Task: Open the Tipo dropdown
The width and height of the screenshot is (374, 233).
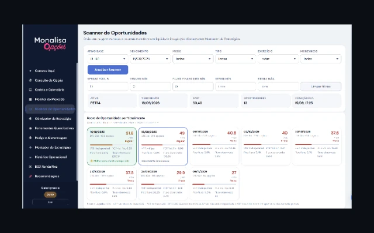Action: [236, 59]
